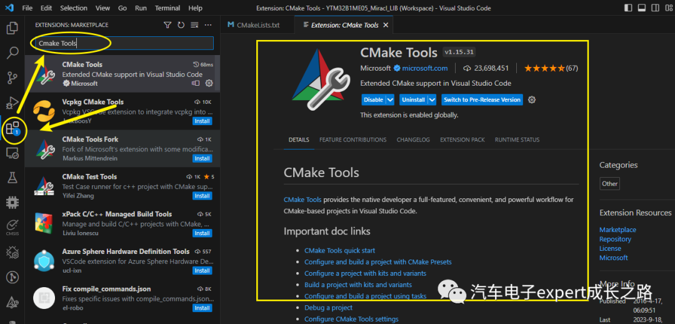The width and height of the screenshot is (675, 324).
Task: Open the Extensions view icon
Action: pos(12,128)
